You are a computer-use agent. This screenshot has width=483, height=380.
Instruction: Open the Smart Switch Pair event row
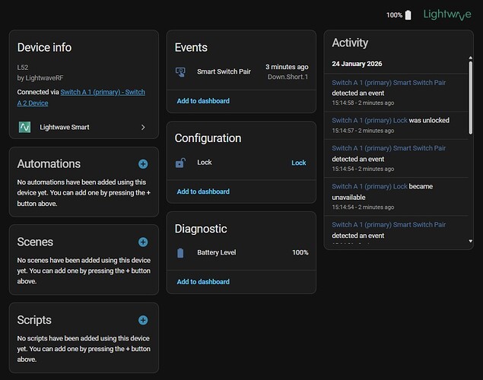240,71
